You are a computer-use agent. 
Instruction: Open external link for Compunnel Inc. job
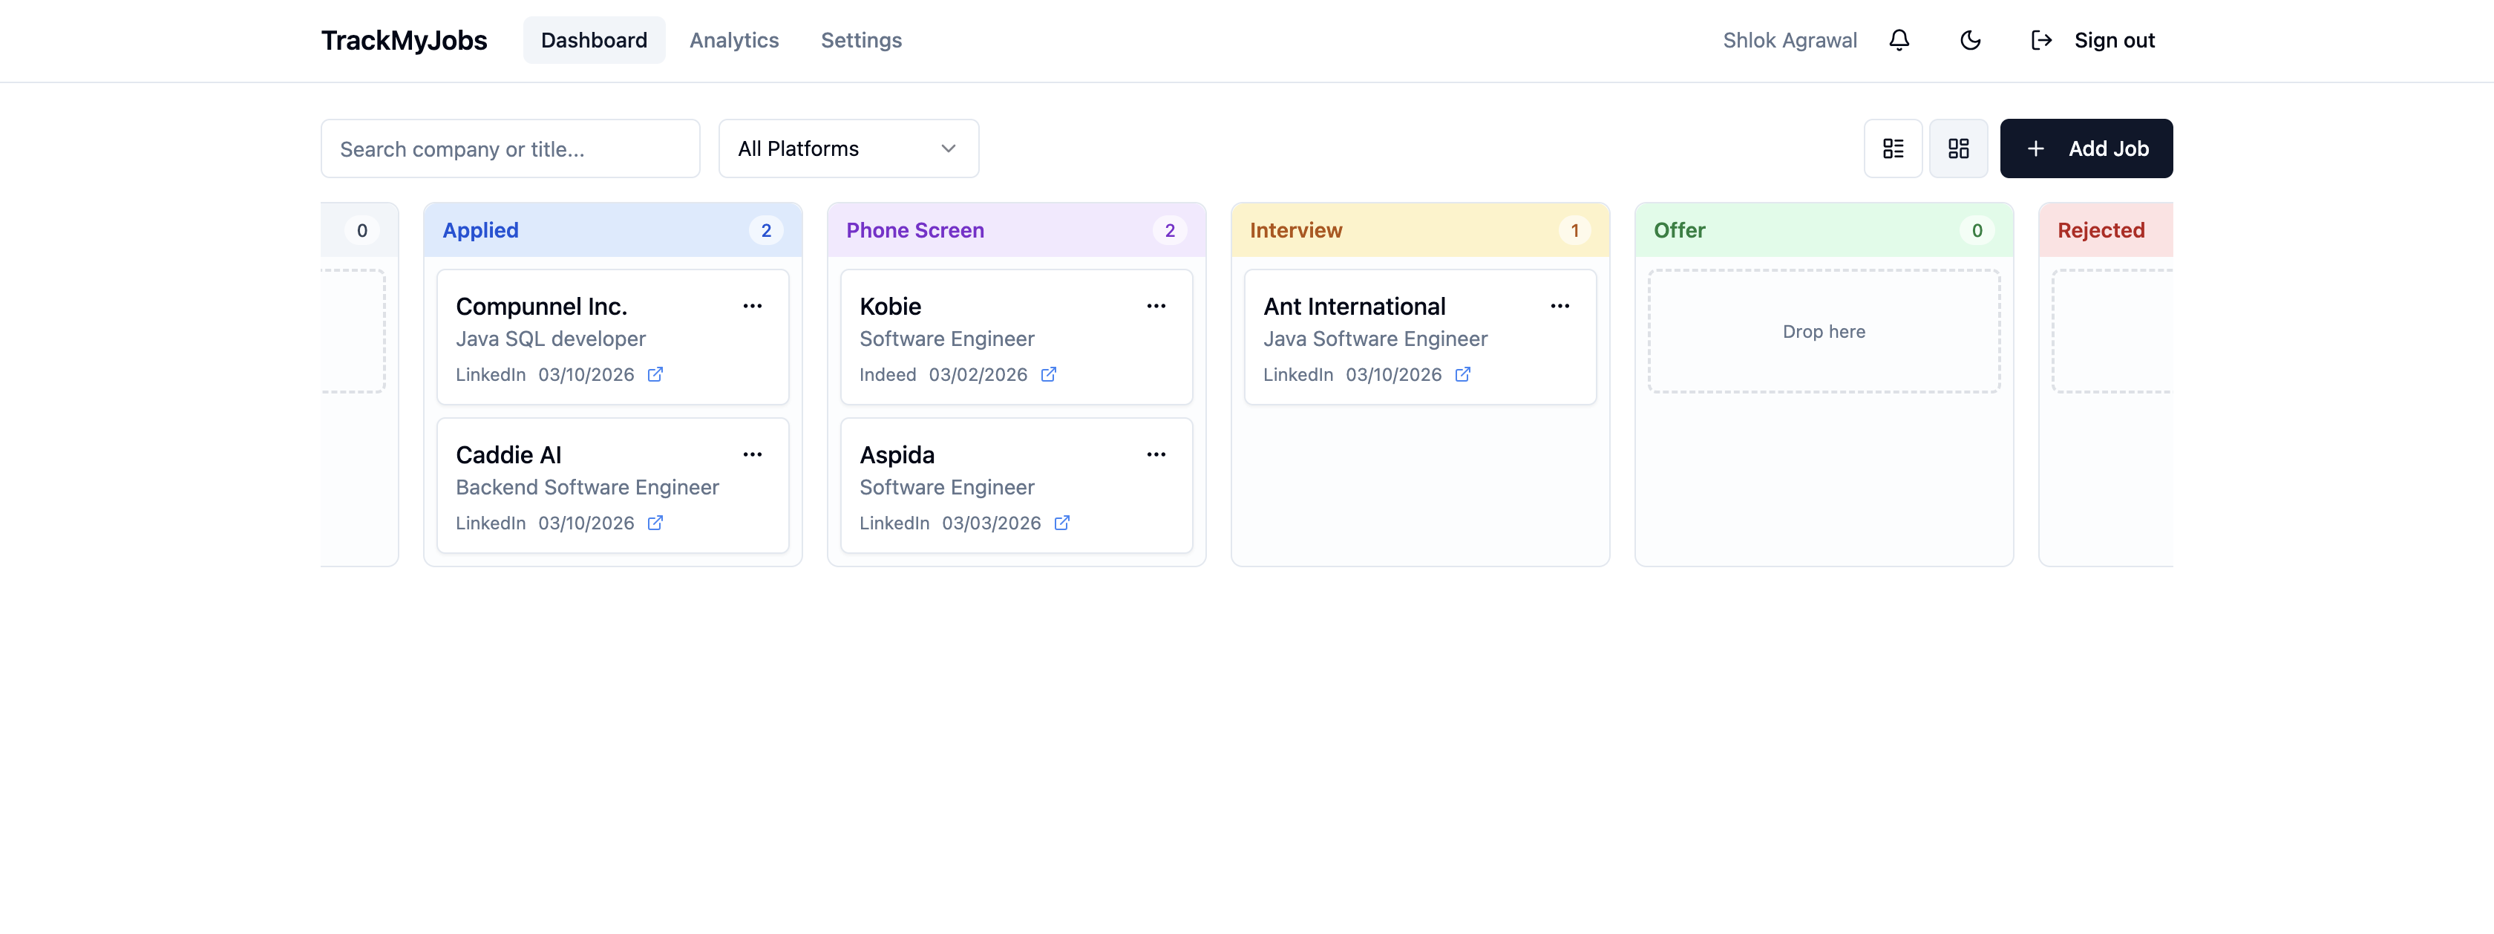coord(655,374)
